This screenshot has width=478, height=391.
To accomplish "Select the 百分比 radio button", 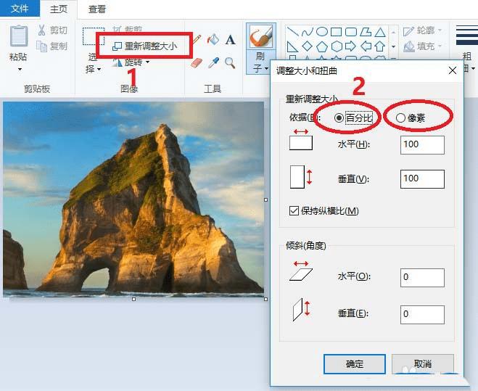I will click(x=339, y=118).
